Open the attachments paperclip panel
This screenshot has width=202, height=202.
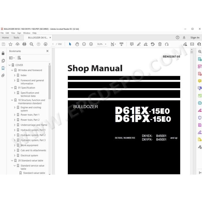pos(3,75)
